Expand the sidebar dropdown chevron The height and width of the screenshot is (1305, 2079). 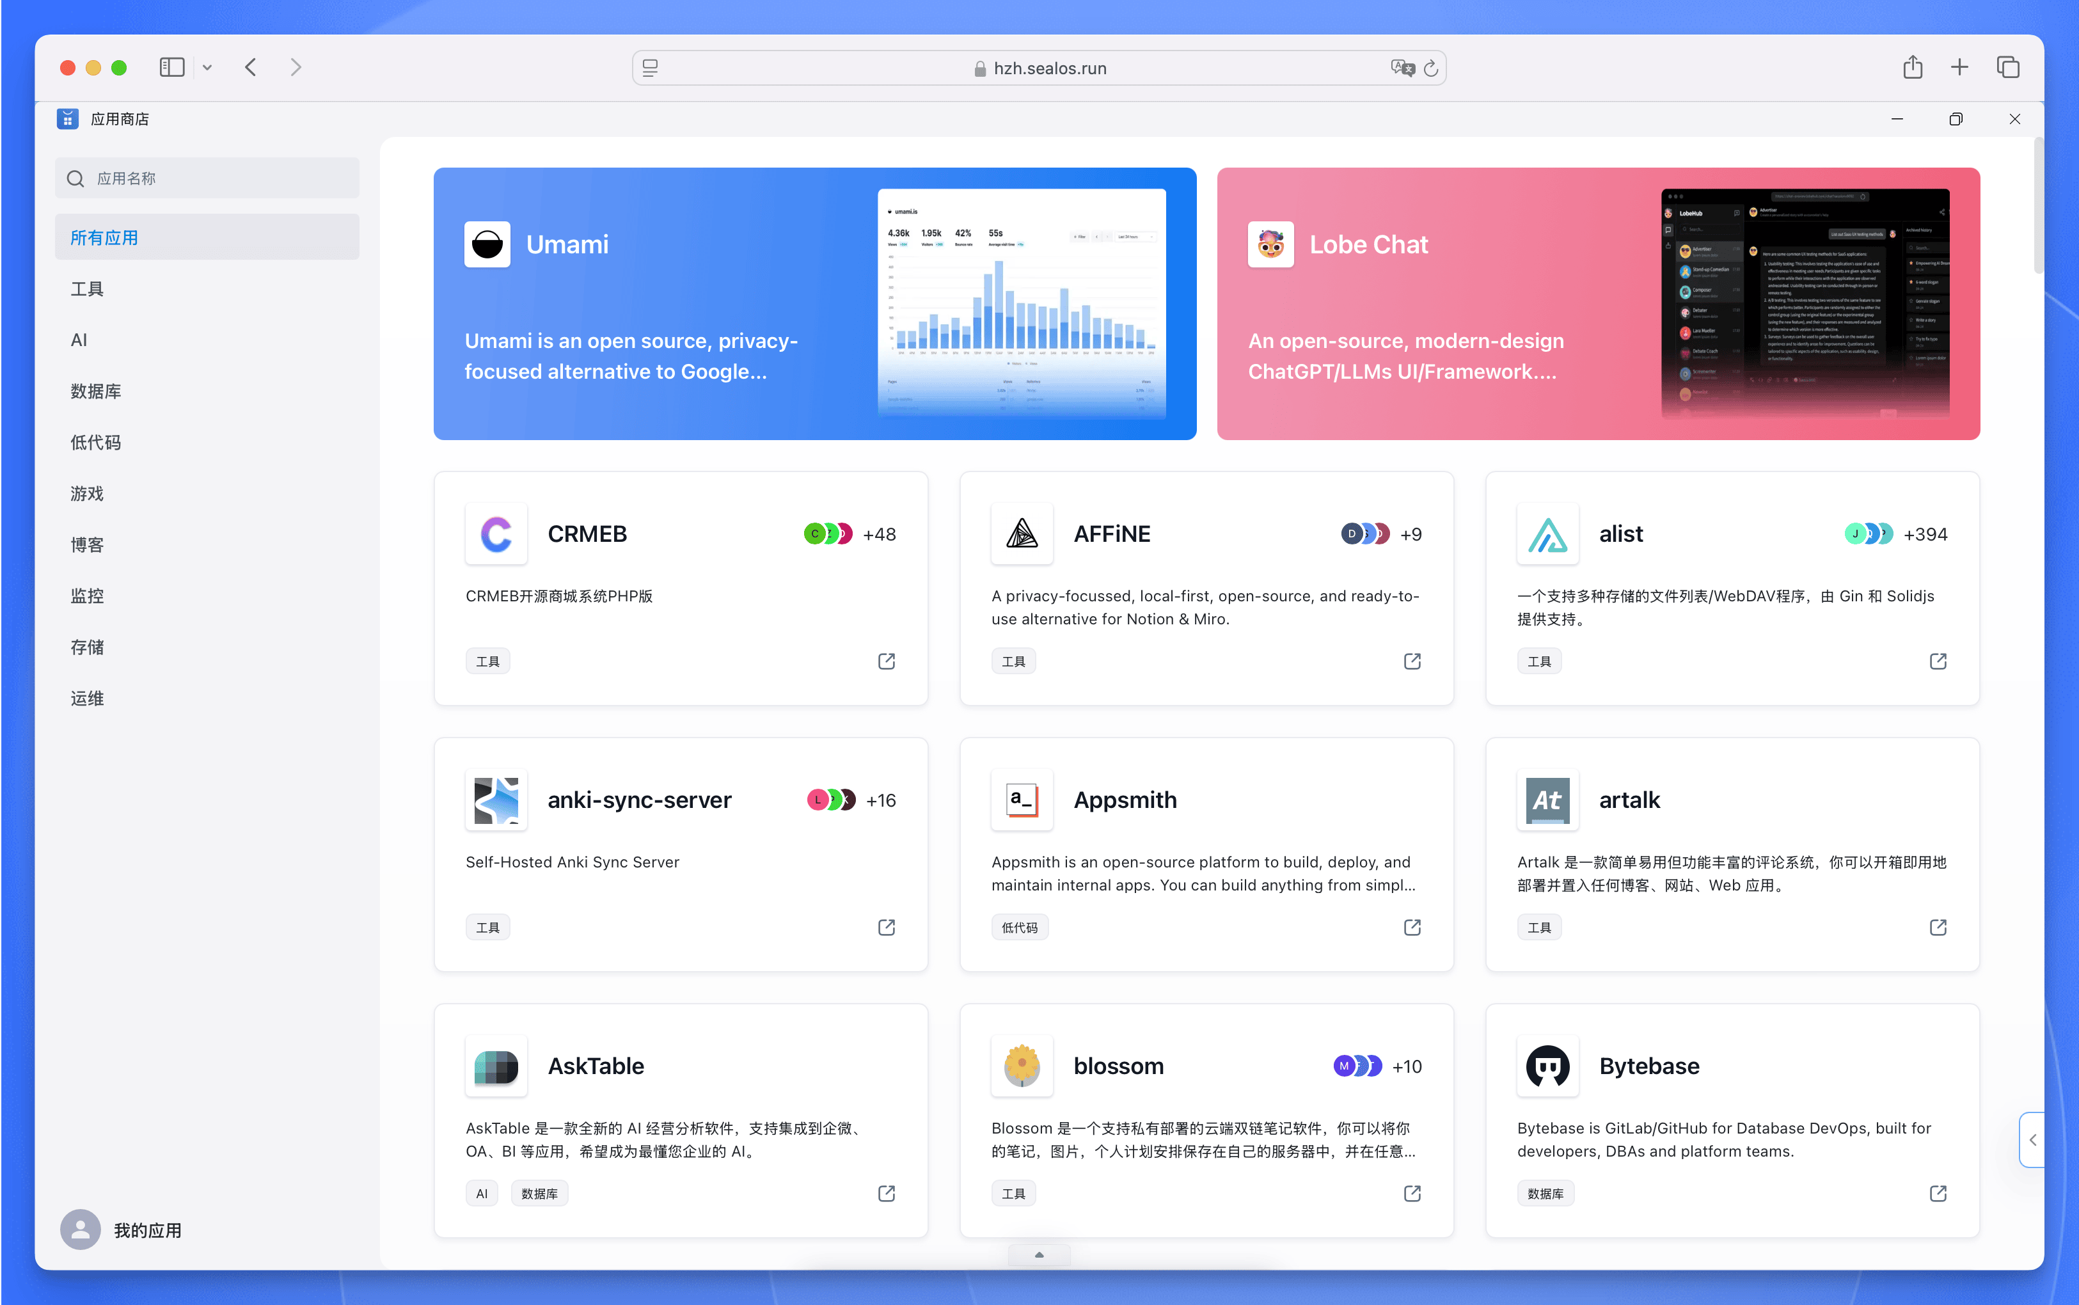click(207, 67)
